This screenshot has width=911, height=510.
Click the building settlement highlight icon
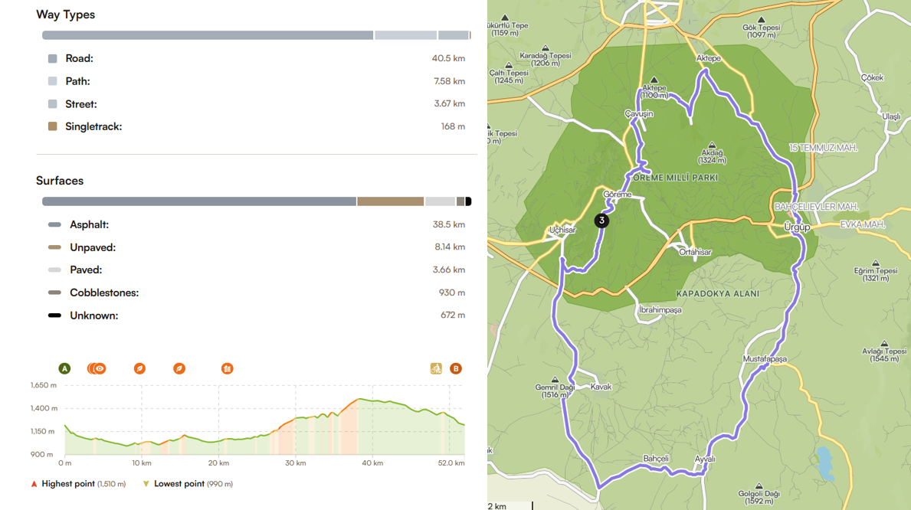click(227, 368)
